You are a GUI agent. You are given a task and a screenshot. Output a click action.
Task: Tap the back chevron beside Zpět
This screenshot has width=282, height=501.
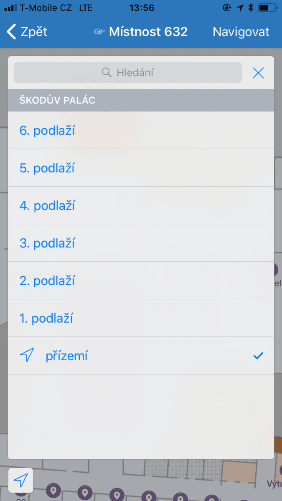click(x=10, y=31)
